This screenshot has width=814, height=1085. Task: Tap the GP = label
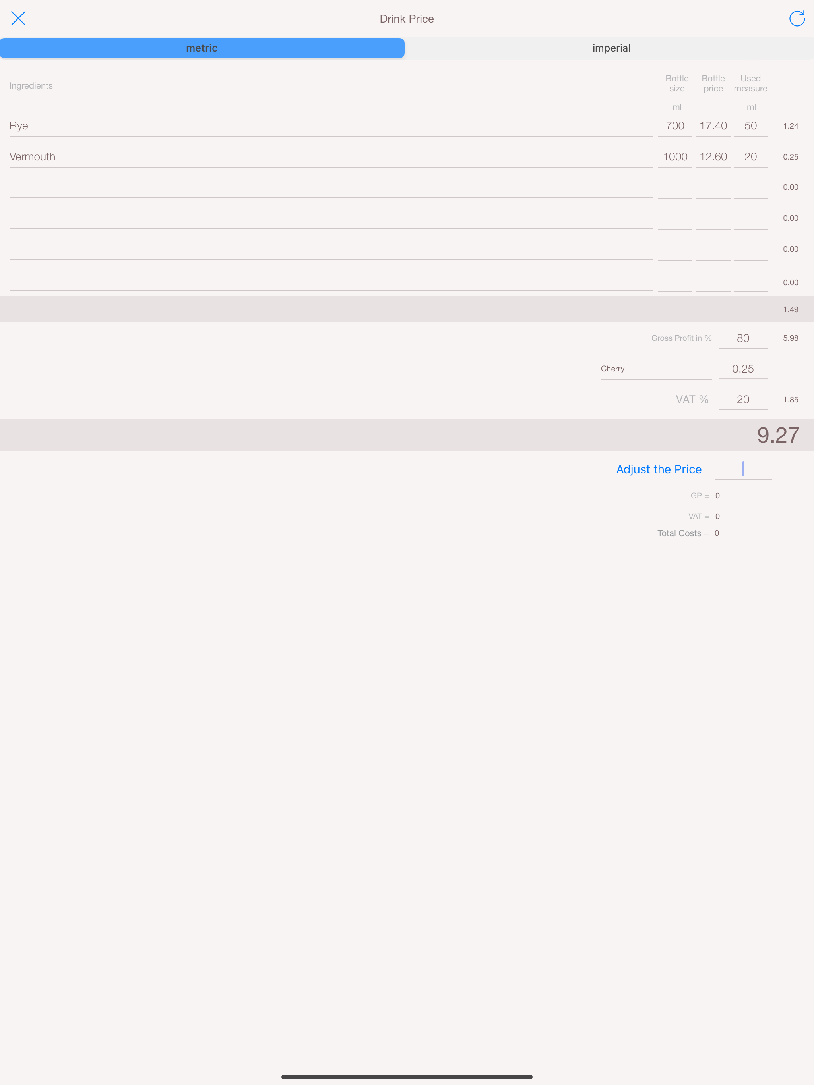(x=700, y=496)
